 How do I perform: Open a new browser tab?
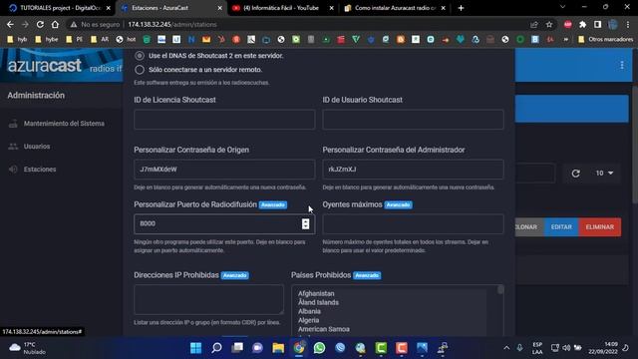(x=461, y=8)
